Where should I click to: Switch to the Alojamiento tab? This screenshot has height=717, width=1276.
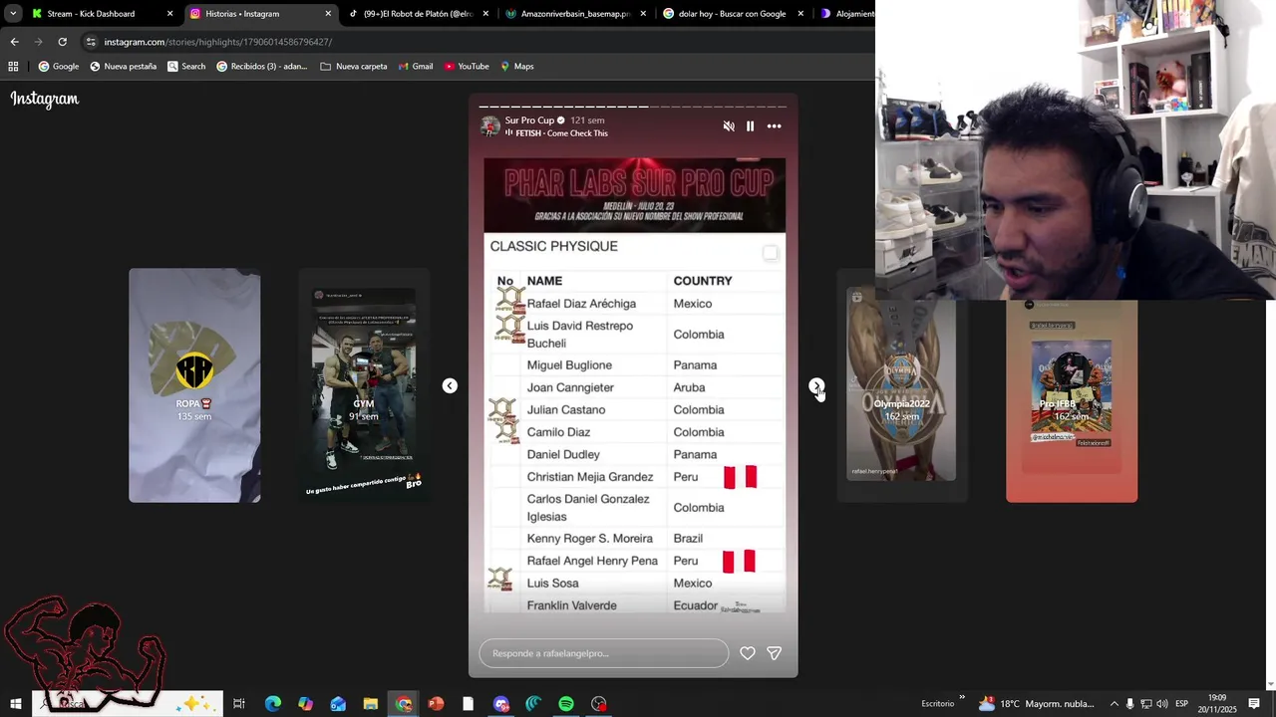846,14
